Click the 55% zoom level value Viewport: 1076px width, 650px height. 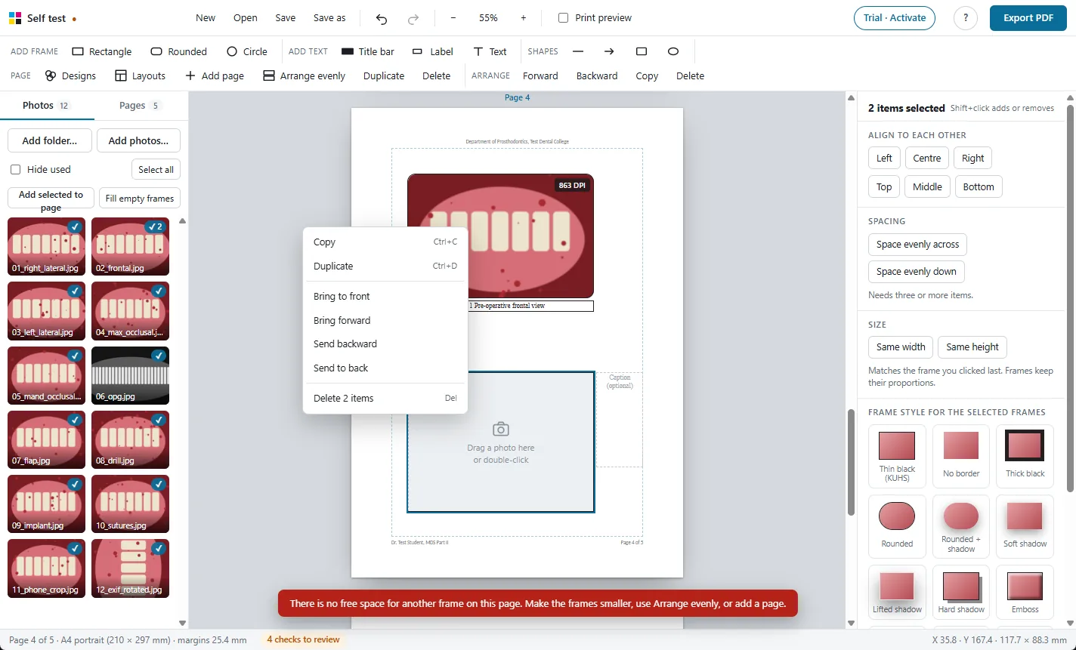[x=488, y=18]
